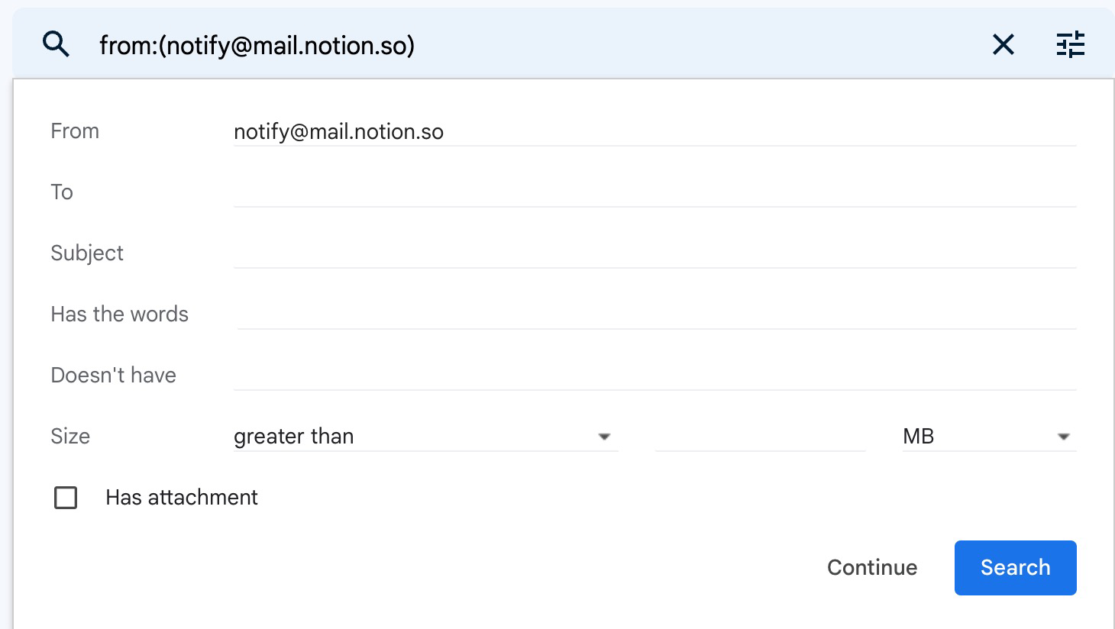Focus the top search query box
Screen dimensions: 1115x629
click(535, 45)
